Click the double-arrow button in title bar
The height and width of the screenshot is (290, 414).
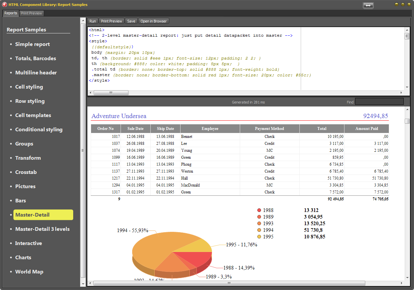(x=368, y=5)
